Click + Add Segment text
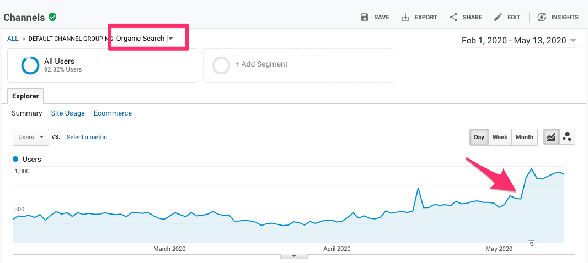The width and height of the screenshot is (588, 263). pos(261,64)
